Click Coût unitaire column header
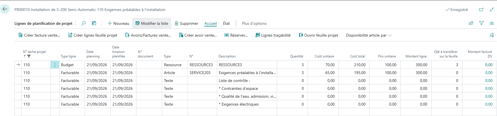The width and height of the screenshot is (497, 116). click(x=324, y=56)
